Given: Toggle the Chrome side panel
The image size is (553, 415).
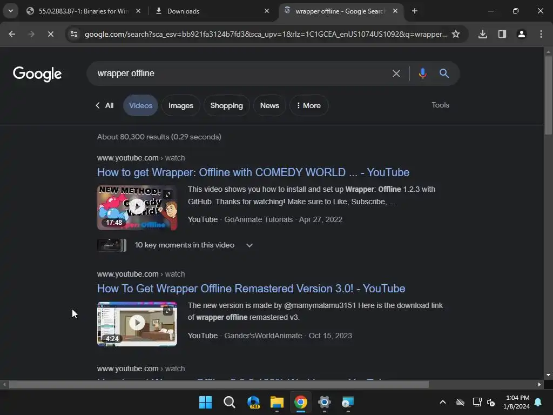Looking at the screenshot, I should (502, 34).
